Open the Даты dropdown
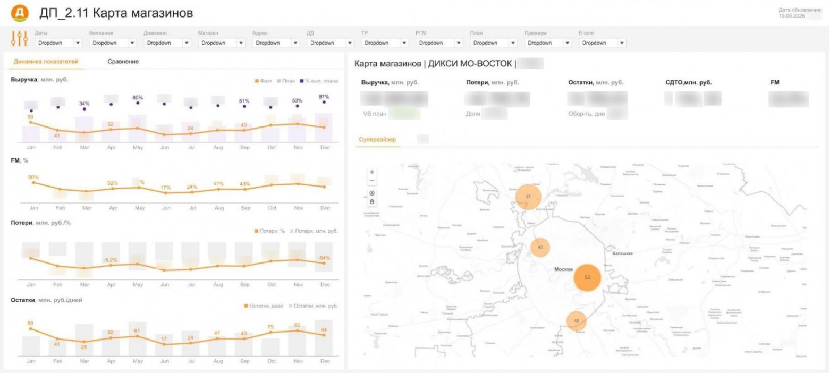 pos(58,43)
